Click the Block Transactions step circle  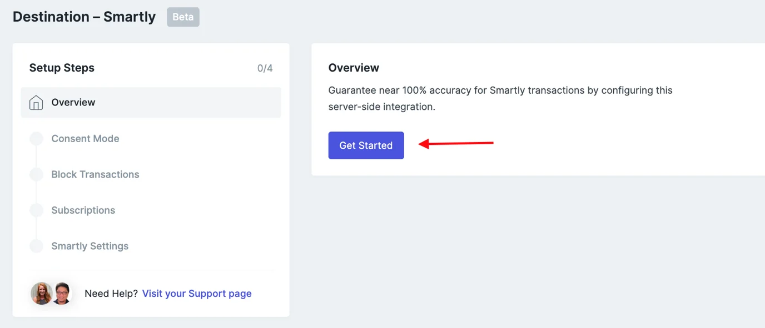[36, 174]
